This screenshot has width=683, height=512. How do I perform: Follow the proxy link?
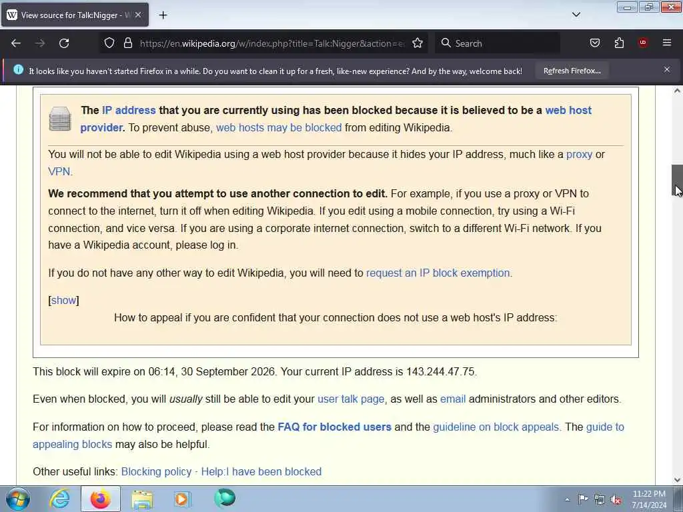pos(579,155)
